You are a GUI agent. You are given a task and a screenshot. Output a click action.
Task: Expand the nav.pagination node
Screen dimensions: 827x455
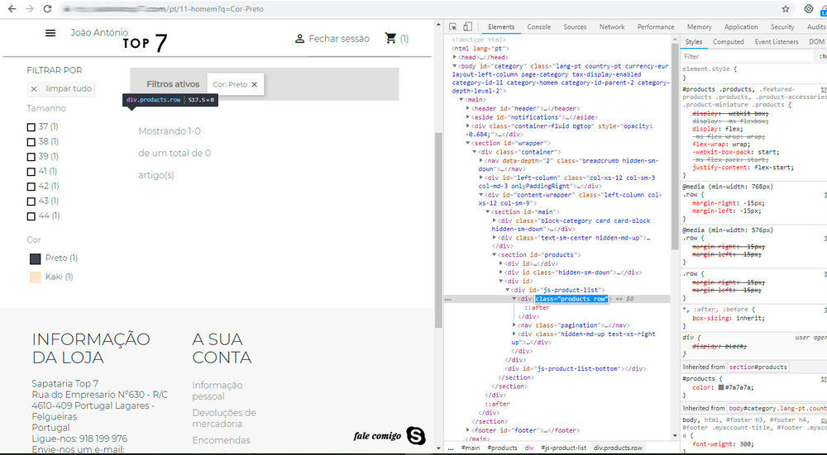[514, 325]
